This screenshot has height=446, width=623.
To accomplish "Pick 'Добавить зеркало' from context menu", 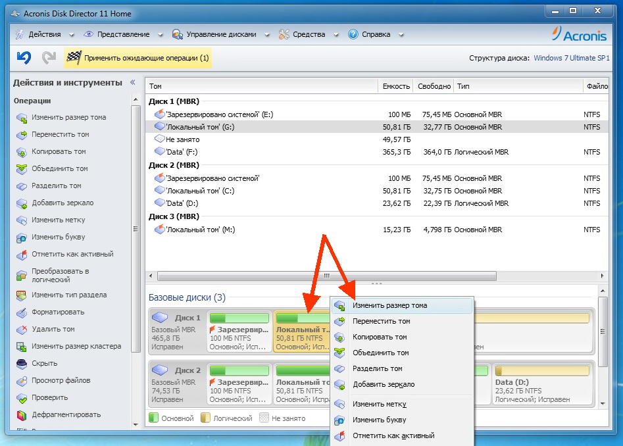I will click(x=384, y=384).
